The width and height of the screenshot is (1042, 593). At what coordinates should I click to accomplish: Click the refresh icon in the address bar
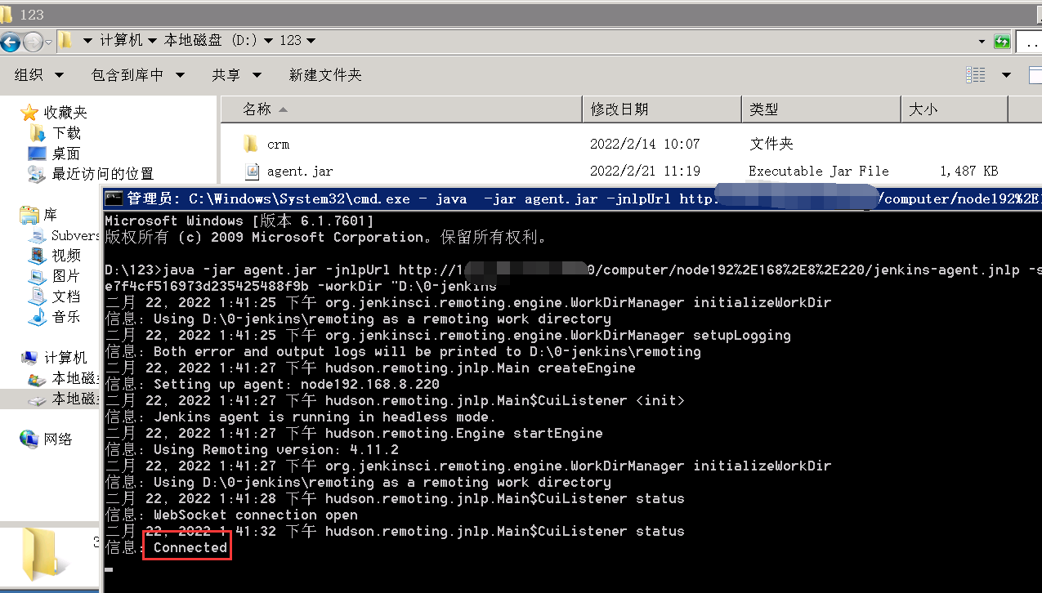click(x=1003, y=40)
